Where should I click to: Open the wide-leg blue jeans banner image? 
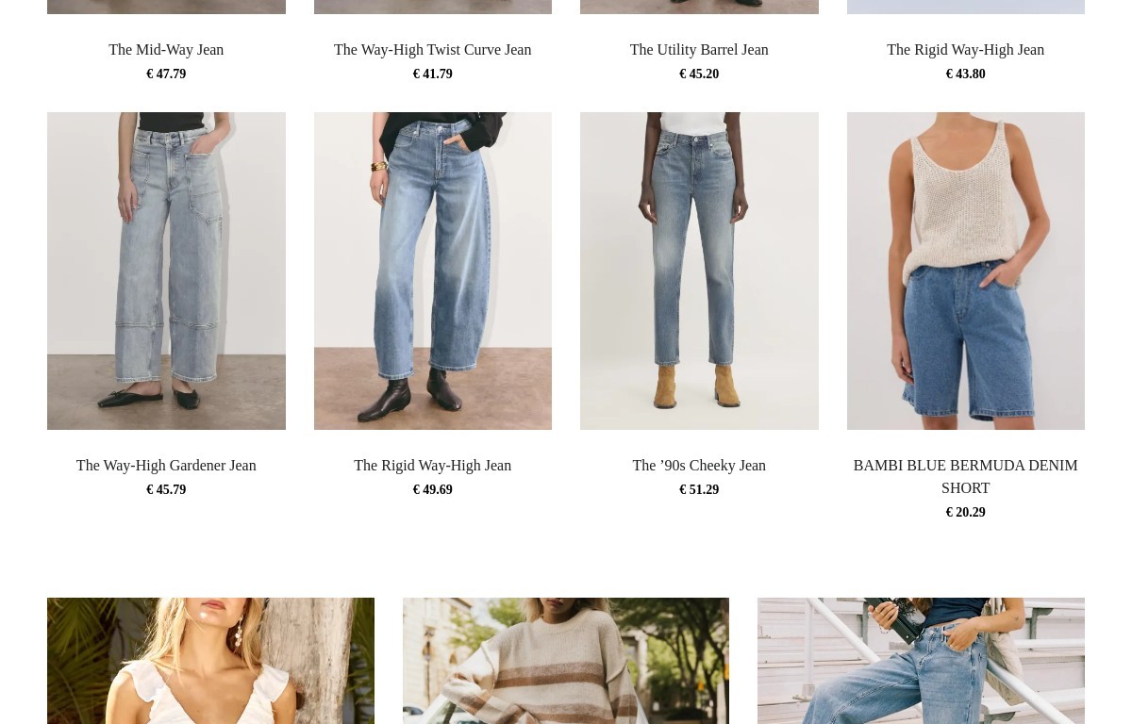[x=921, y=661]
